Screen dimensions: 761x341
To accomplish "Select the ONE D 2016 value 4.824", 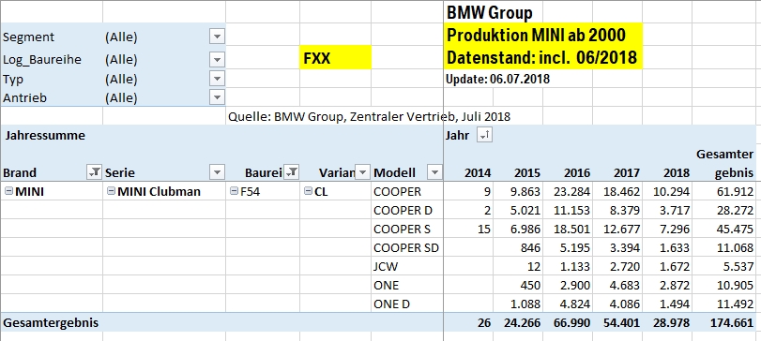I will coord(568,304).
